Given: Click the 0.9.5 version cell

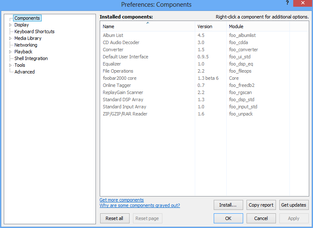Looking at the screenshot, I should click(x=203, y=57).
